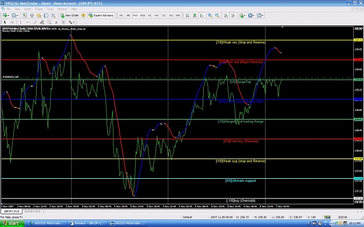Click the Expert Advisors button
Screen dimensions: 364x227
pyautogui.click(x=101, y=16)
